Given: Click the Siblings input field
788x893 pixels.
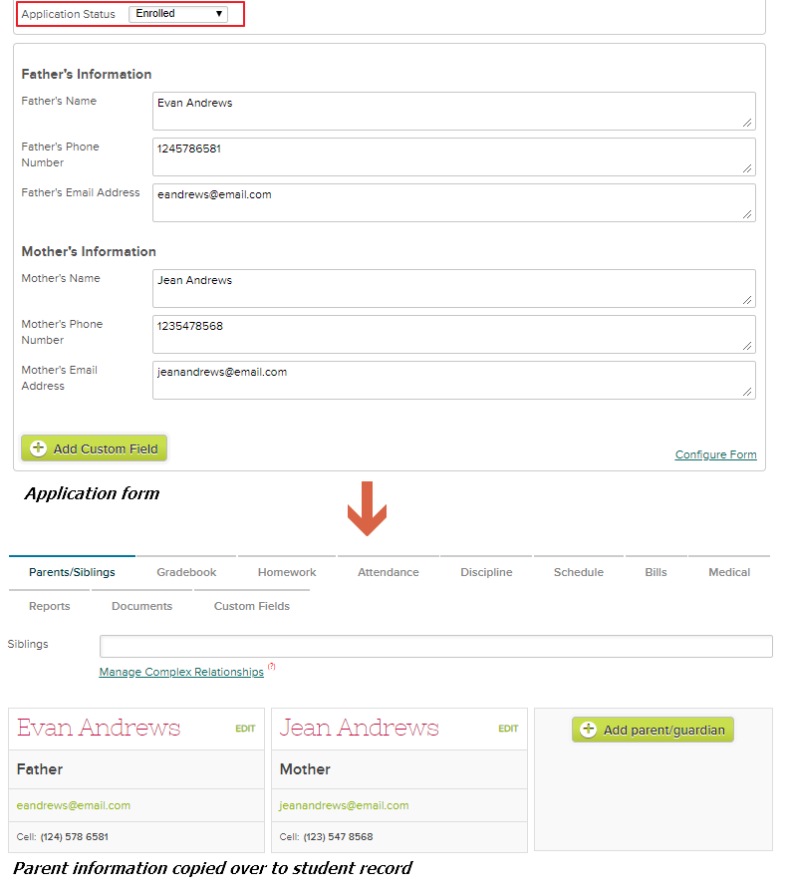Looking at the screenshot, I should coord(435,646).
